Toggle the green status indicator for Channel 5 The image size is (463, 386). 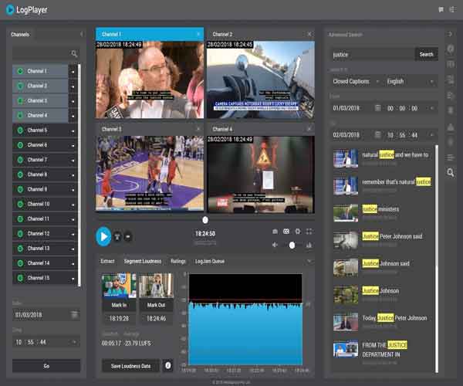point(20,130)
